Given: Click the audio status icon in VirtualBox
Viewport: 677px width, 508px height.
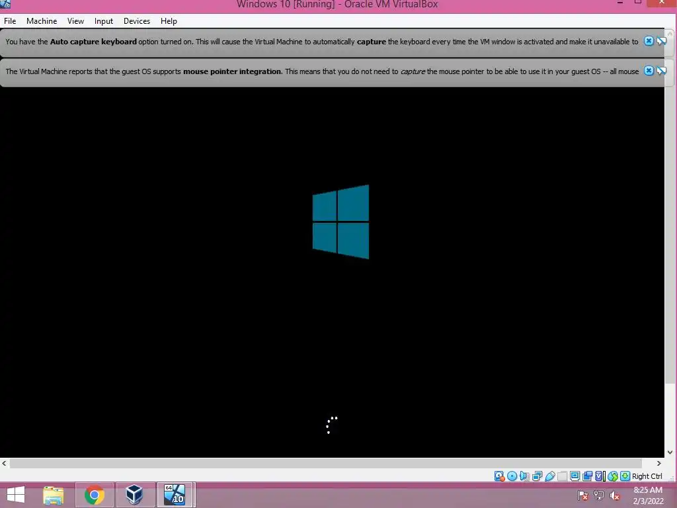Looking at the screenshot, I should [524, 476].
